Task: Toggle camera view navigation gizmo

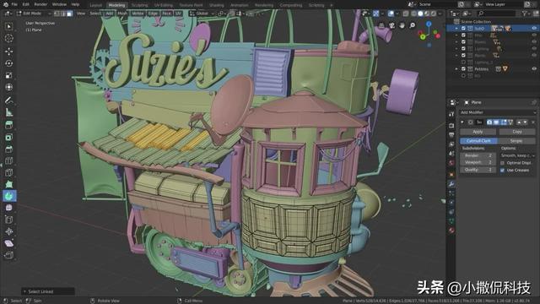Action: coord(391,25)
